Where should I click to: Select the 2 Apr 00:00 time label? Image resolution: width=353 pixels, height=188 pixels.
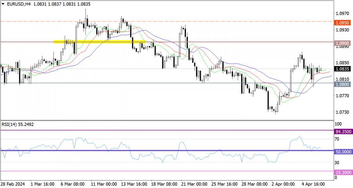tap(283, 184)
